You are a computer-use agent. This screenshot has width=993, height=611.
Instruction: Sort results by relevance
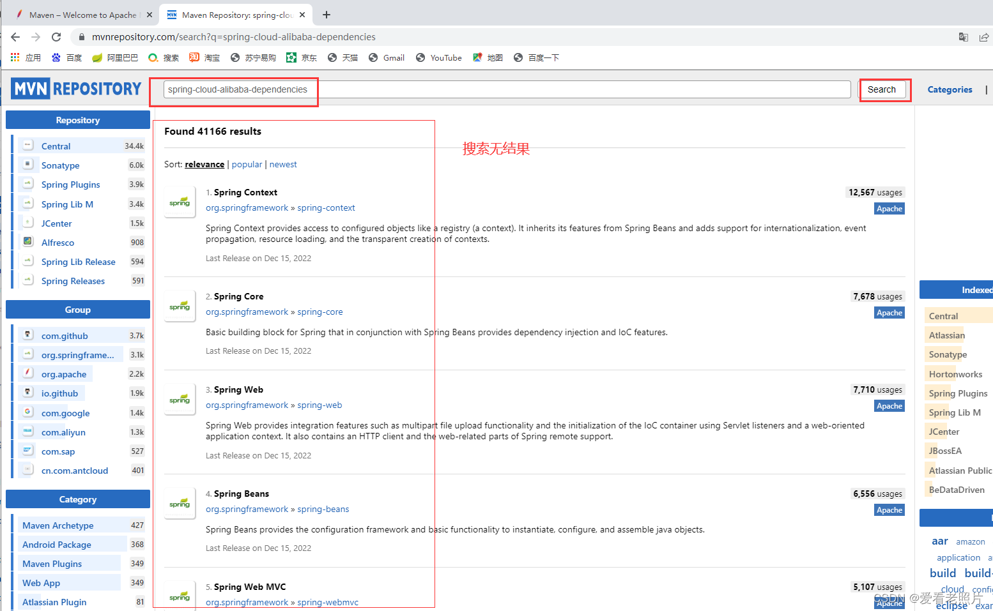click(x=204, y=164)
